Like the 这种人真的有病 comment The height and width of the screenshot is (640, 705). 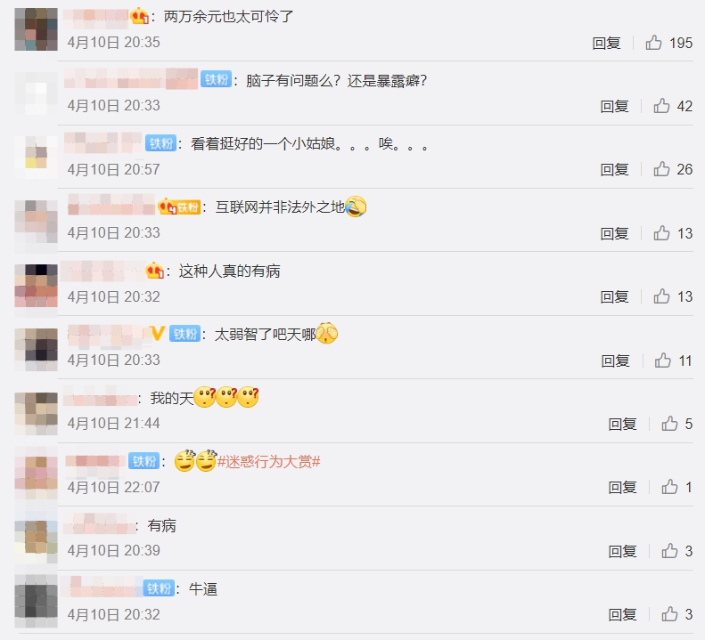662,296
